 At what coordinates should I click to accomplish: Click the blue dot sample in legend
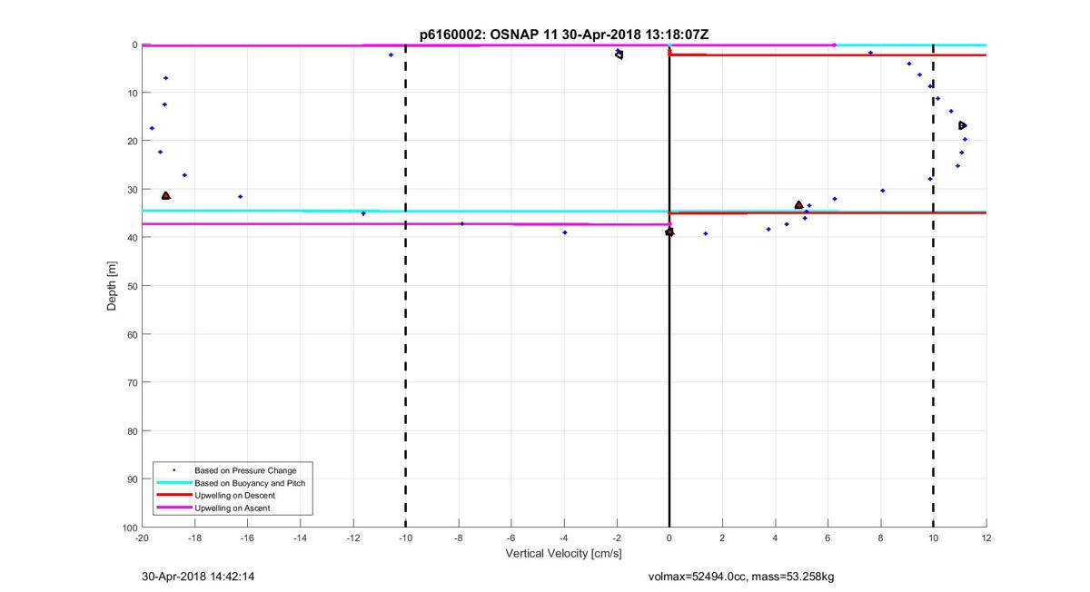174,470
